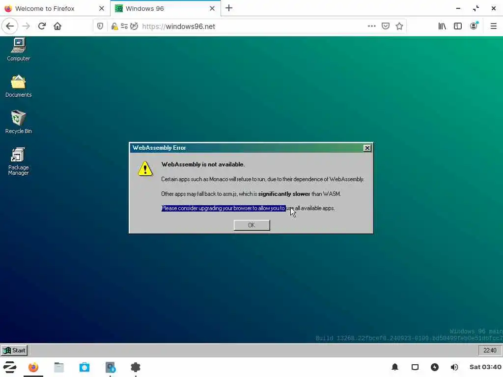Click OK in WebAssembly Error dialog

251,225
